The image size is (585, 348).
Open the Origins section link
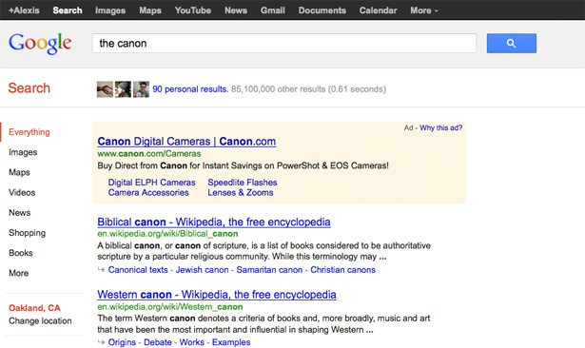coord(122,342)
